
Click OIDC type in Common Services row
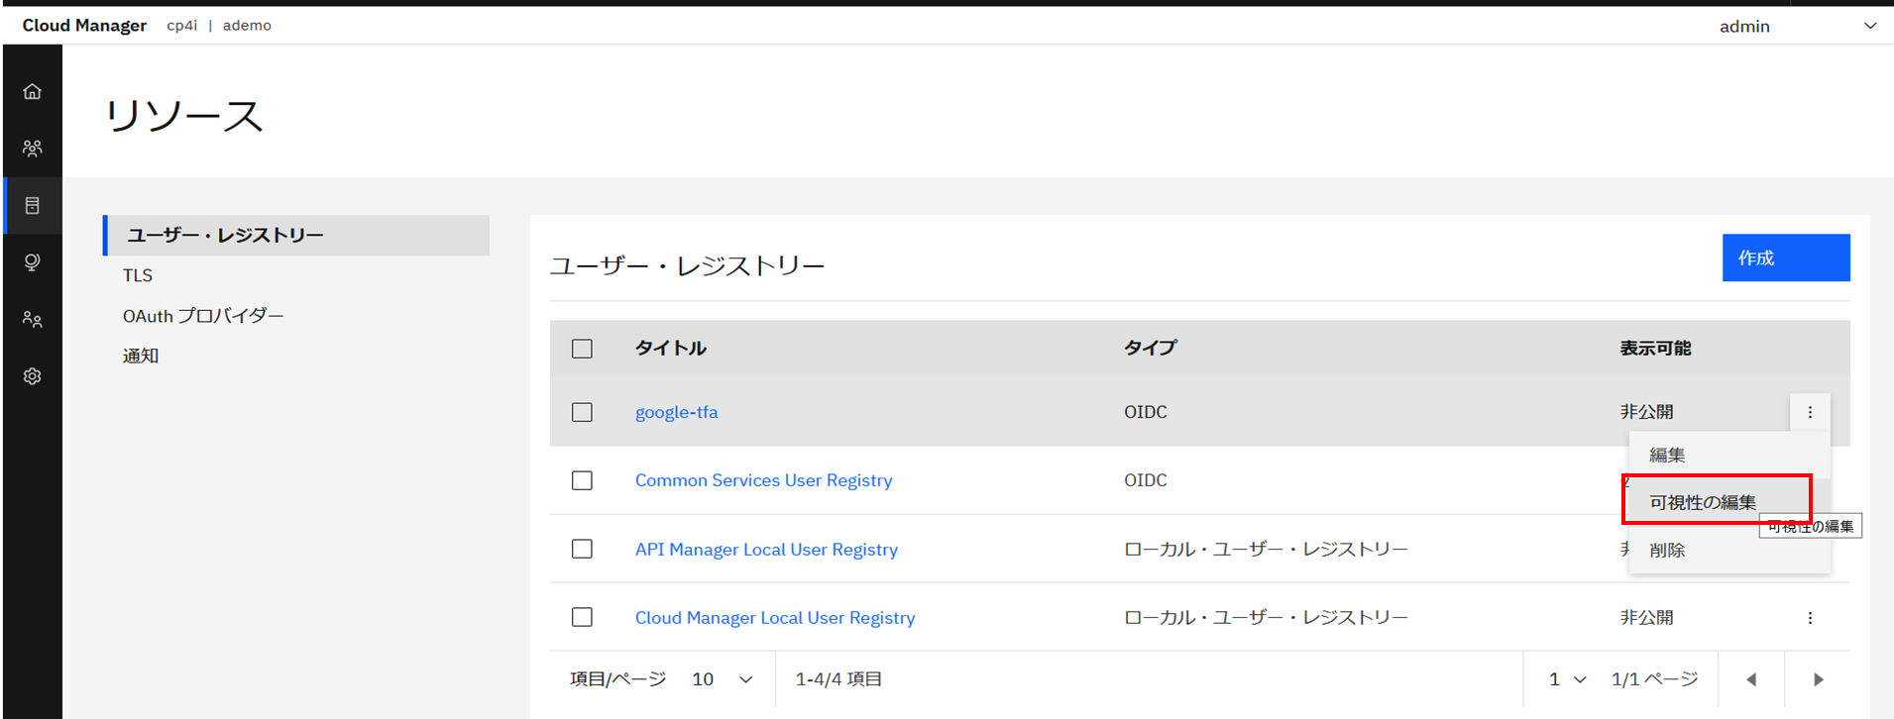pyautogui.click(x=1146, y=480)
